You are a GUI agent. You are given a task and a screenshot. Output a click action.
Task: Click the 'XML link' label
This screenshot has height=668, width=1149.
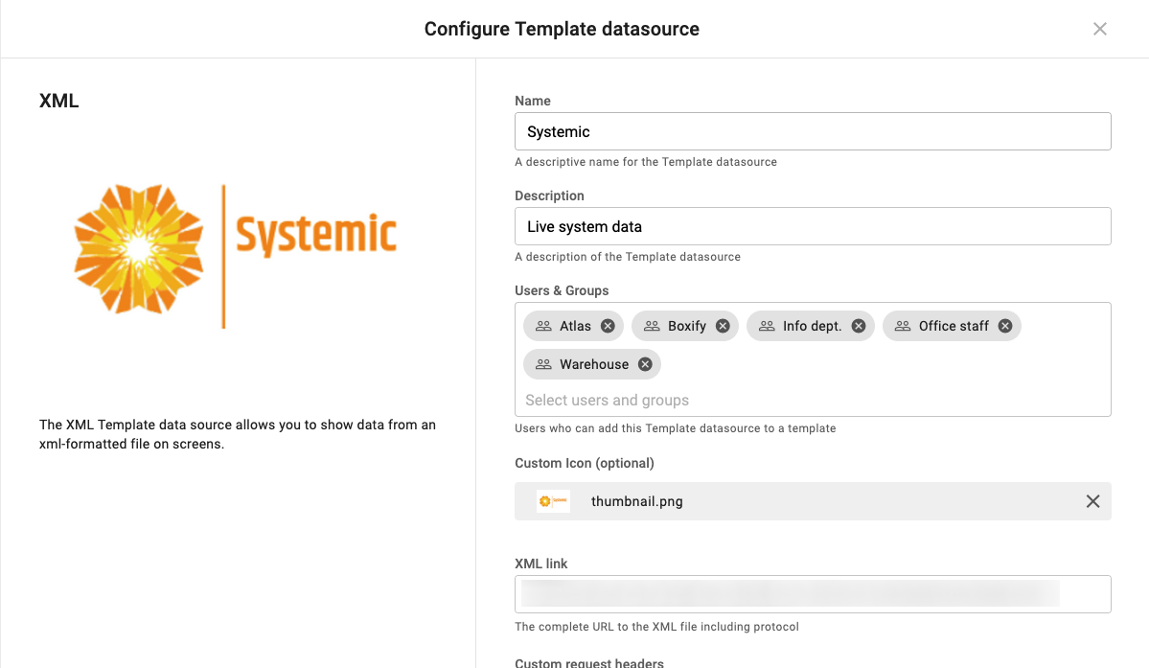pyautogui.click(x=540, y=564)
